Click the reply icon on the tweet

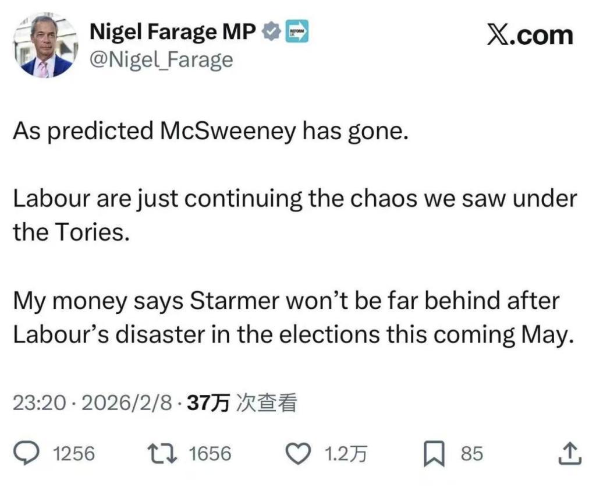(x=26, y=453)
